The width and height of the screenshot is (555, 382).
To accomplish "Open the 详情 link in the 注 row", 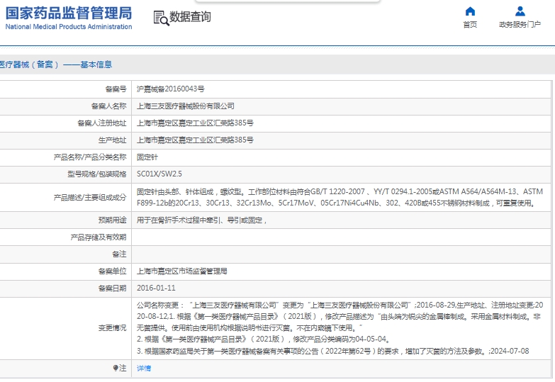I will click(144, 369).
